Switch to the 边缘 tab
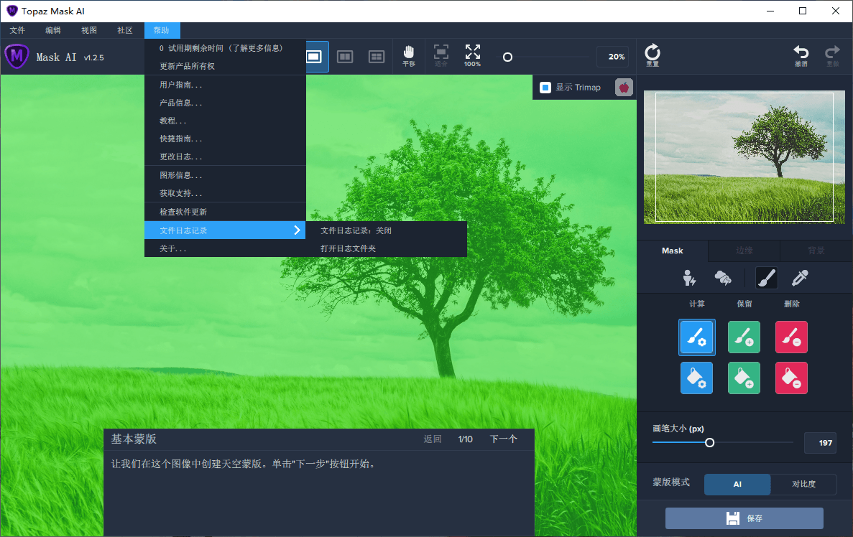 [x=744, y=251]
